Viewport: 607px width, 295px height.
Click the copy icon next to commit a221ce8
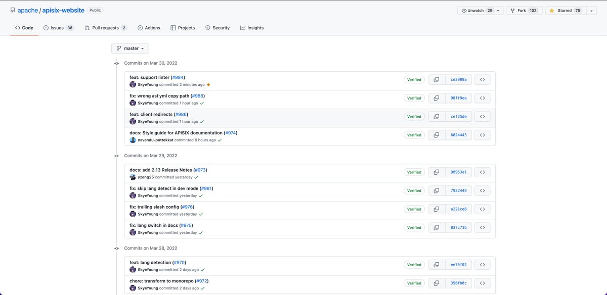436,209
